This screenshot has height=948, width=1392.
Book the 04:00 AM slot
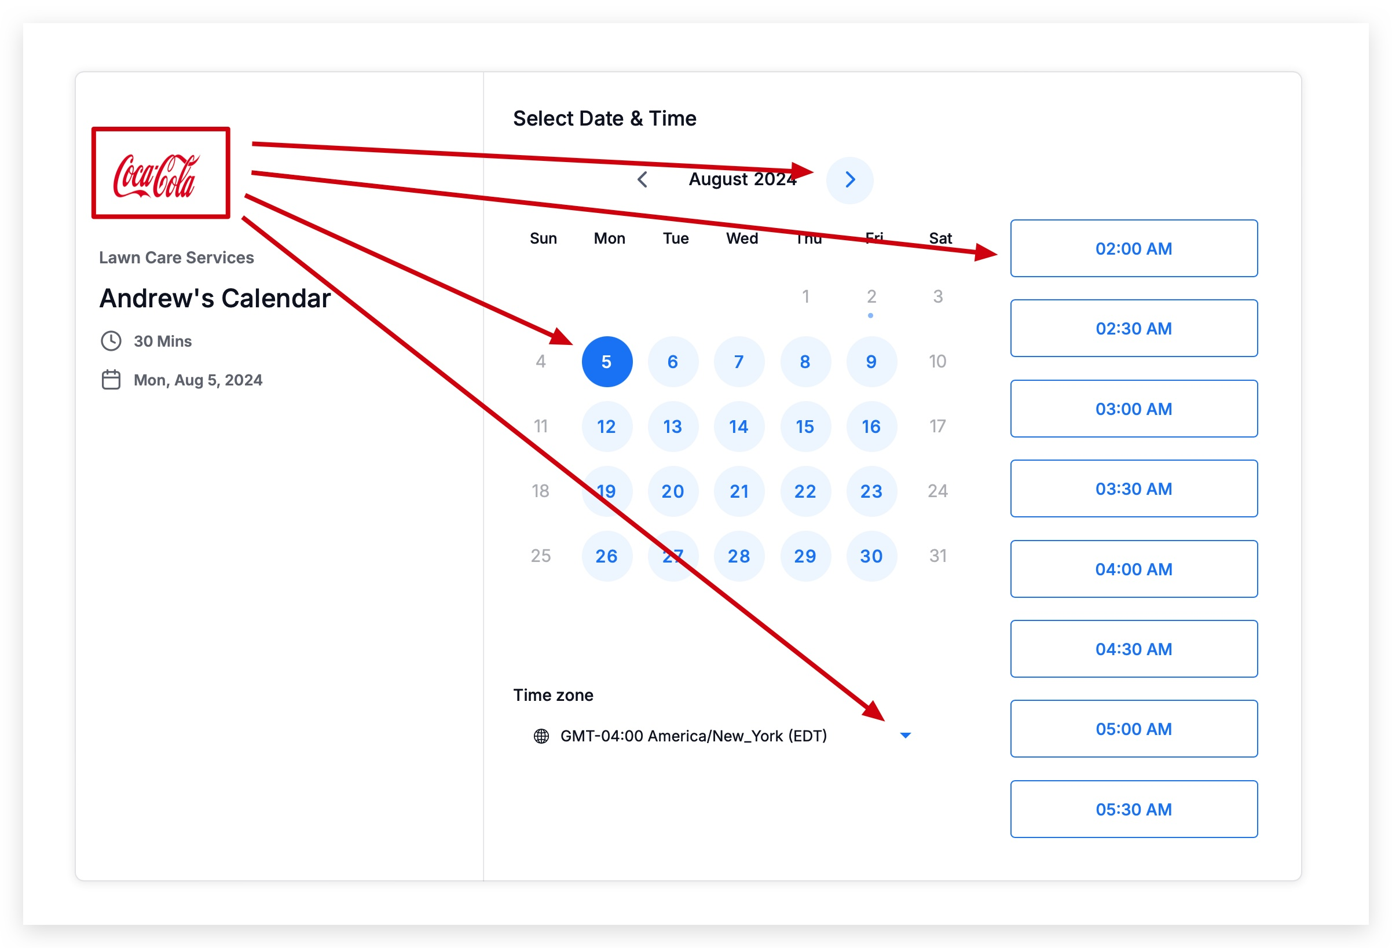click(1133, 569)
